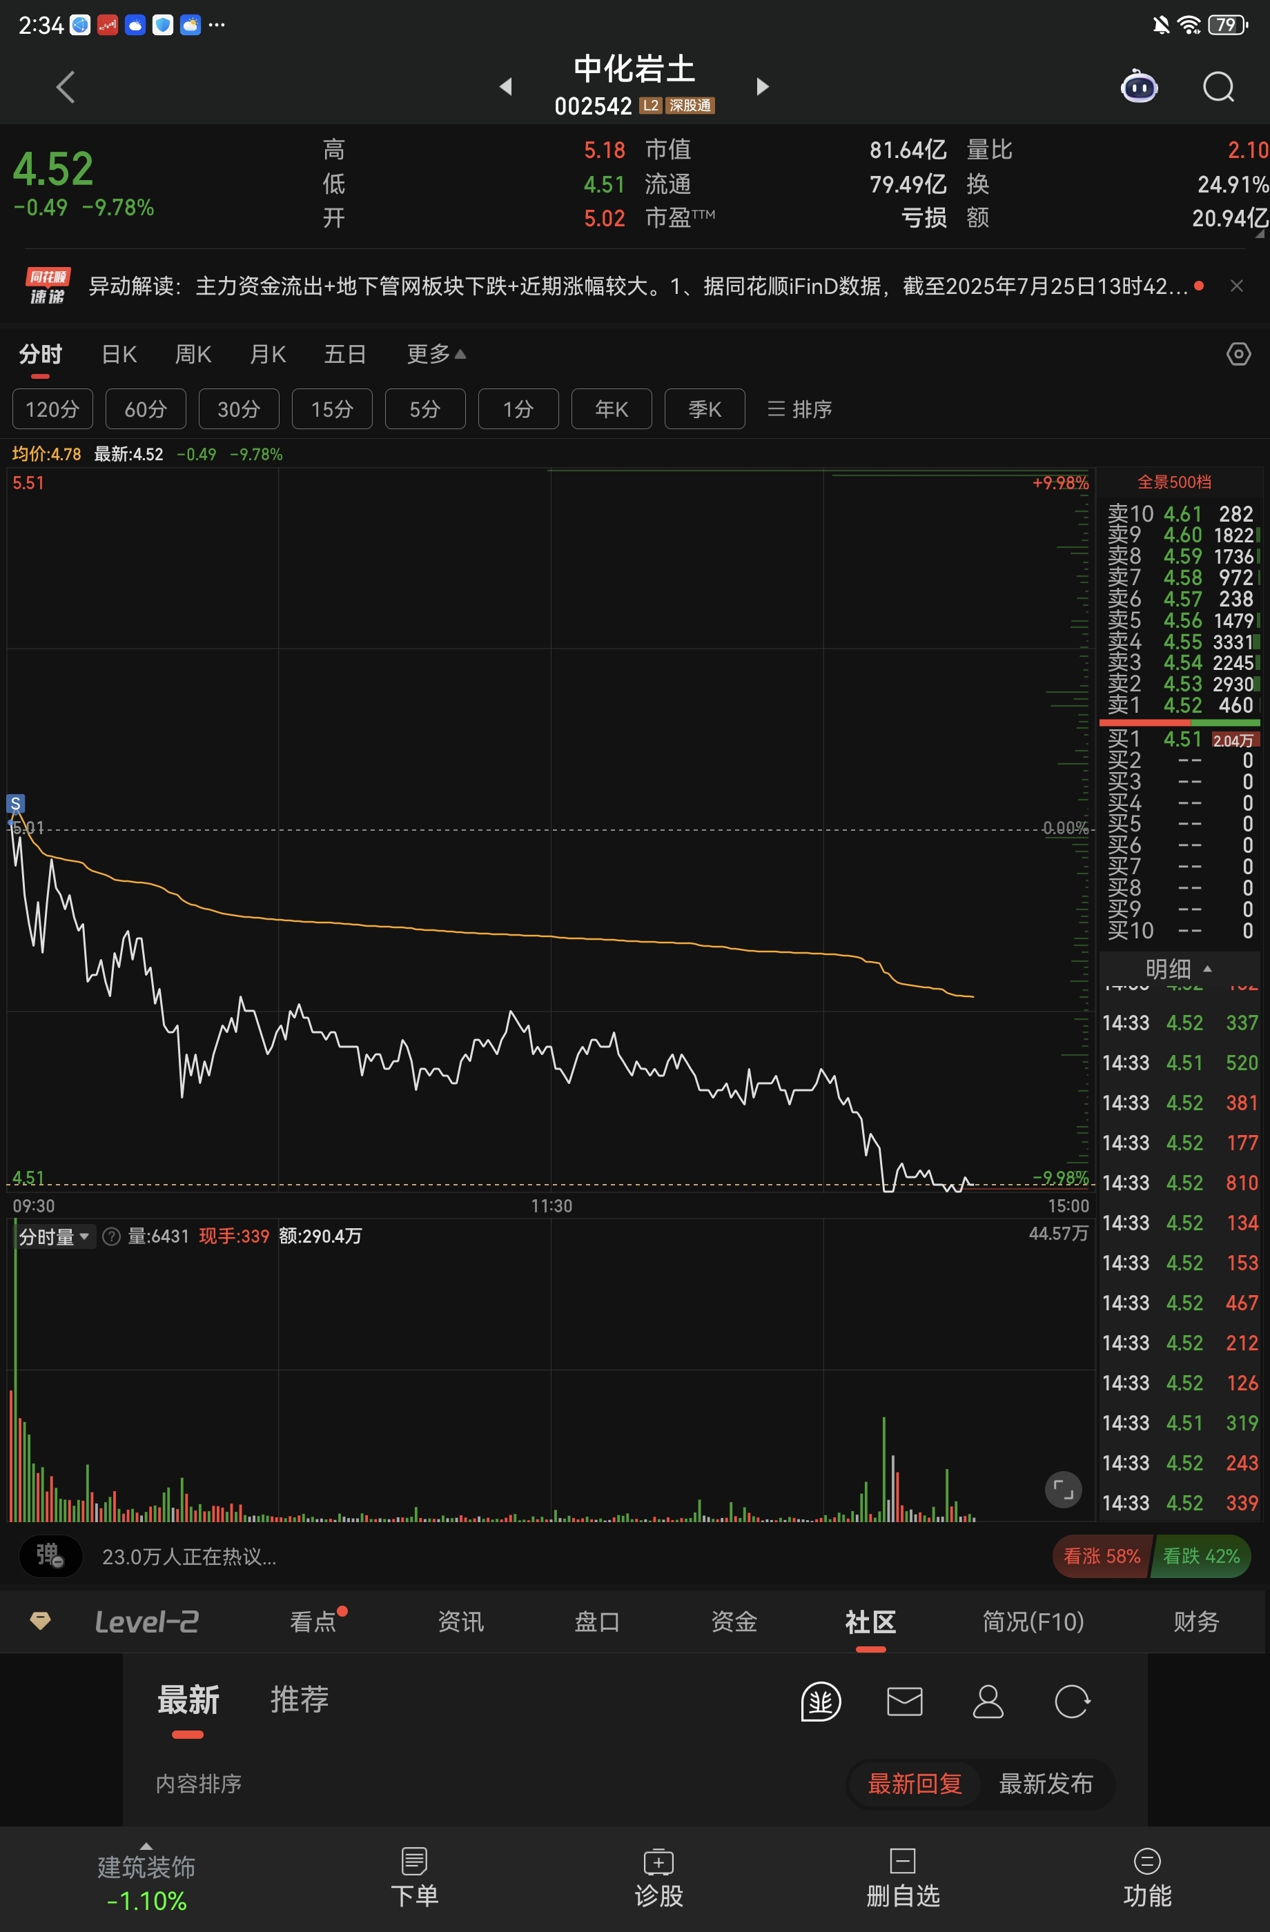Image resolution: width=1270 pixels, height=1932 pixels.
Task: Open the user profile icon
Action: pos(988,1701)
